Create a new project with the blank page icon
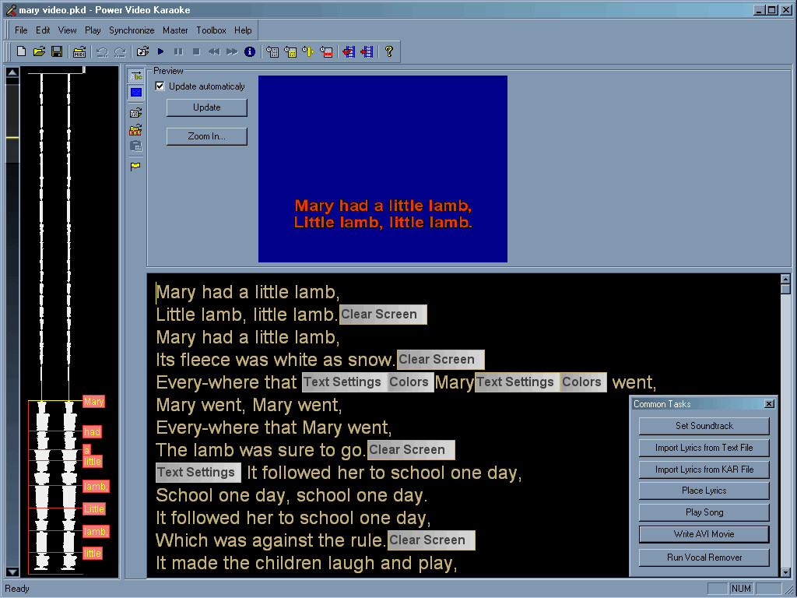Viewport: 797px width, 598px height. [21, 51]
